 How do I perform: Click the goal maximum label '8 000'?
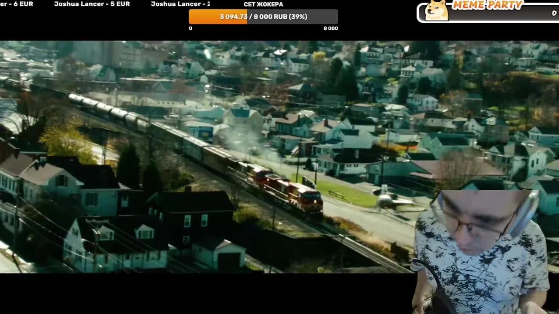tap(331, 28)
